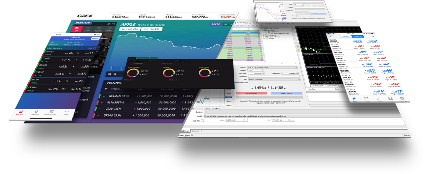This screenshot has height=174, width=424.
Task: Expand the GERMAN.CASH position row
Action: (104, 96)
